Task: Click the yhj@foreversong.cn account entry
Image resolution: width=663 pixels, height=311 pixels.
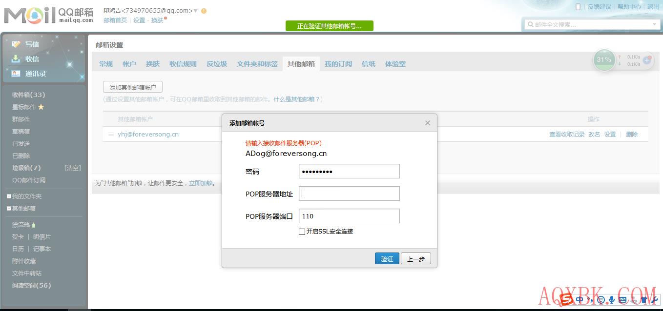Action: pos(148,135)
